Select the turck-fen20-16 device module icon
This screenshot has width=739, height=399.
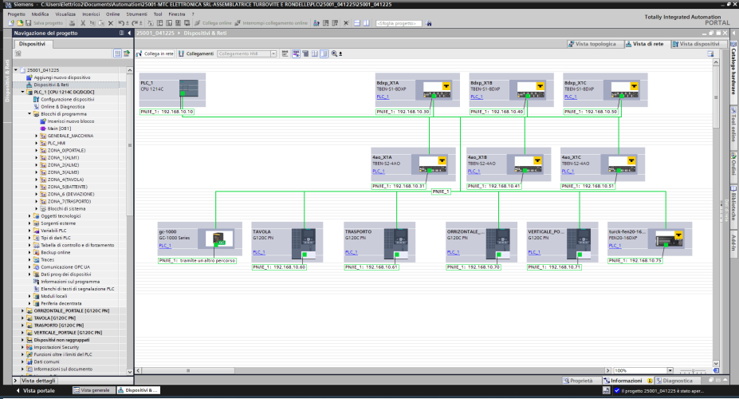(670, 238)
